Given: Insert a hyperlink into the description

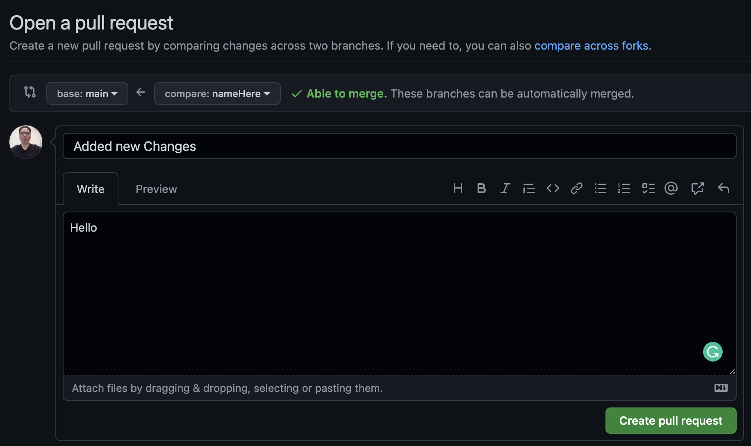Looking at the screenshot, I should coord(576,189).
